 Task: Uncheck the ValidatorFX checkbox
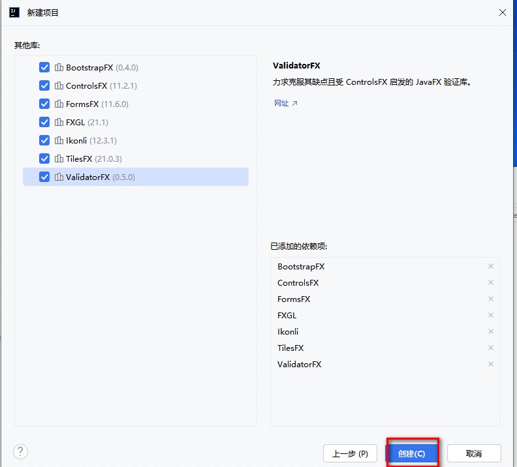(44, 177)
